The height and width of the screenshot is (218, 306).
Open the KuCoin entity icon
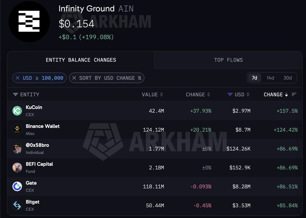[x=17, y=111]
